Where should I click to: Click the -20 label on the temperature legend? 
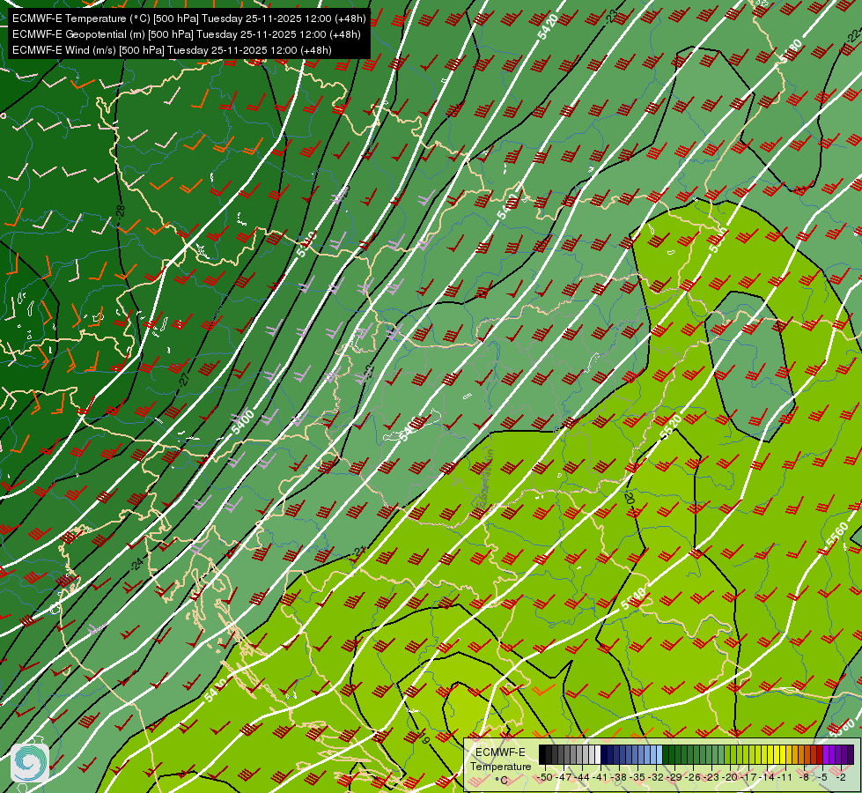pyautogui.click(x=729, y=778)
